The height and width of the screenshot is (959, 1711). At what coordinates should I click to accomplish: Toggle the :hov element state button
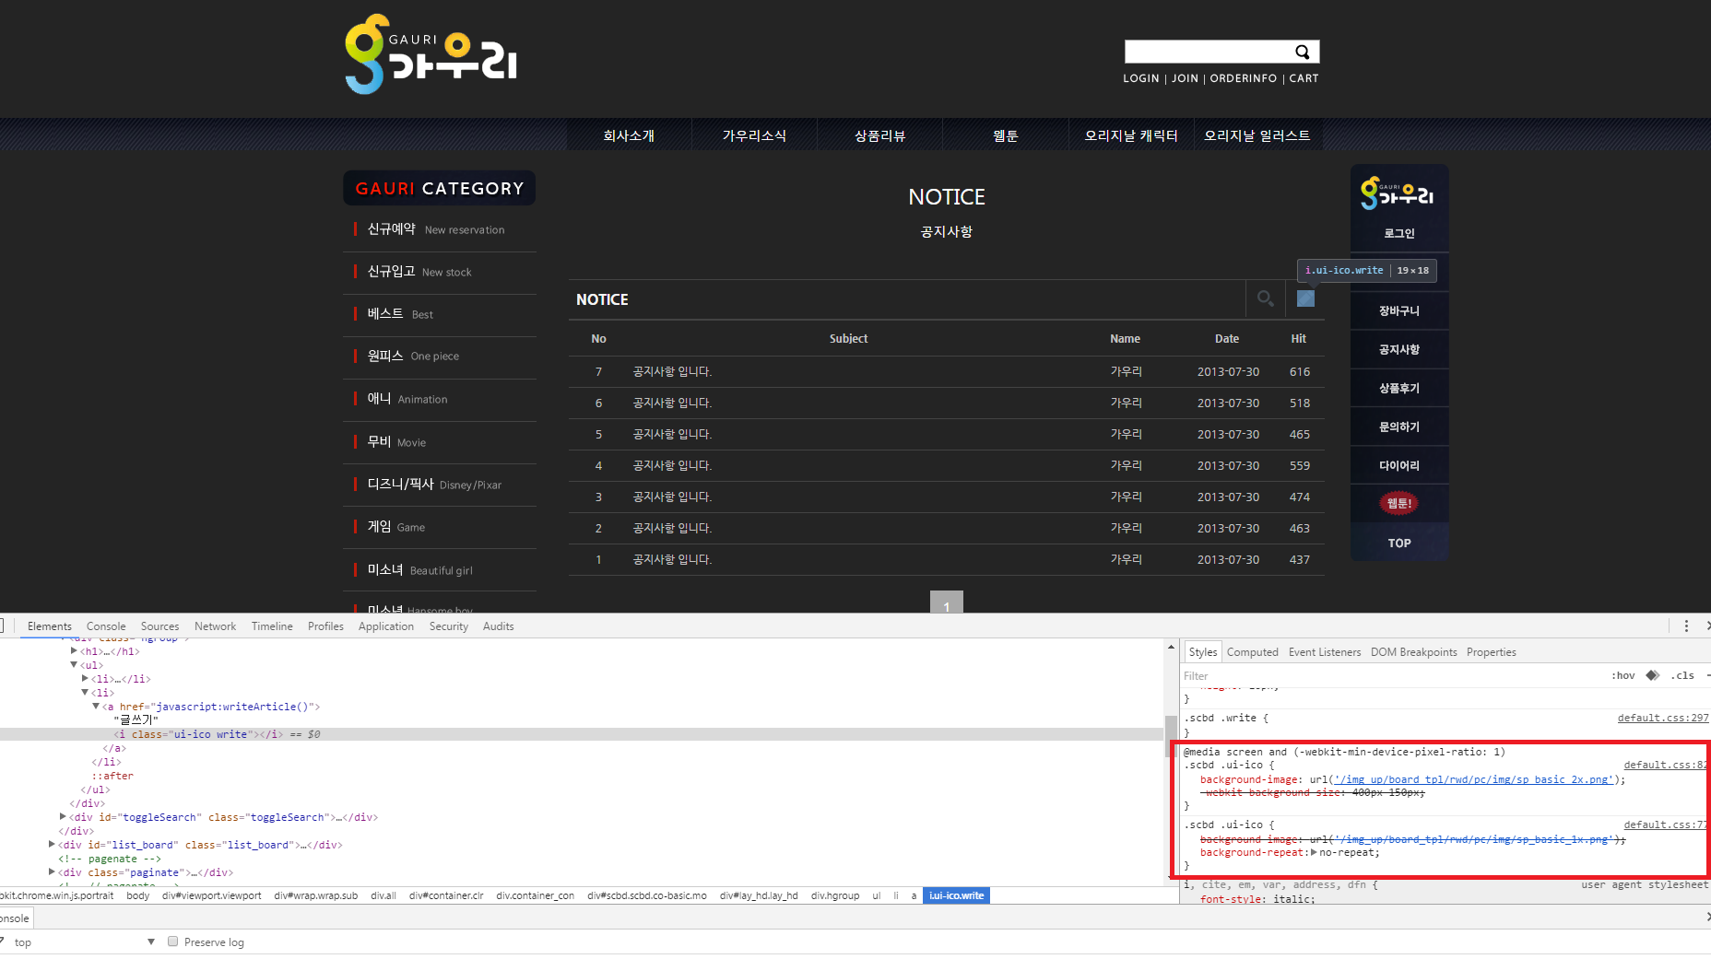coord(1623,675)
